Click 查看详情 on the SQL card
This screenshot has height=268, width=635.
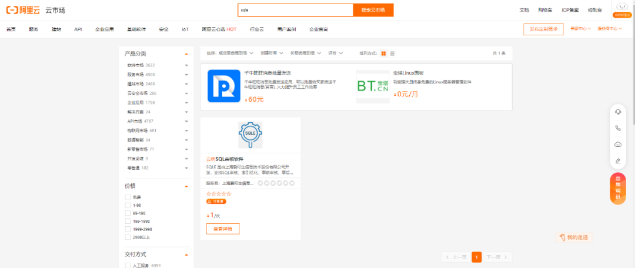coord(223,229)
